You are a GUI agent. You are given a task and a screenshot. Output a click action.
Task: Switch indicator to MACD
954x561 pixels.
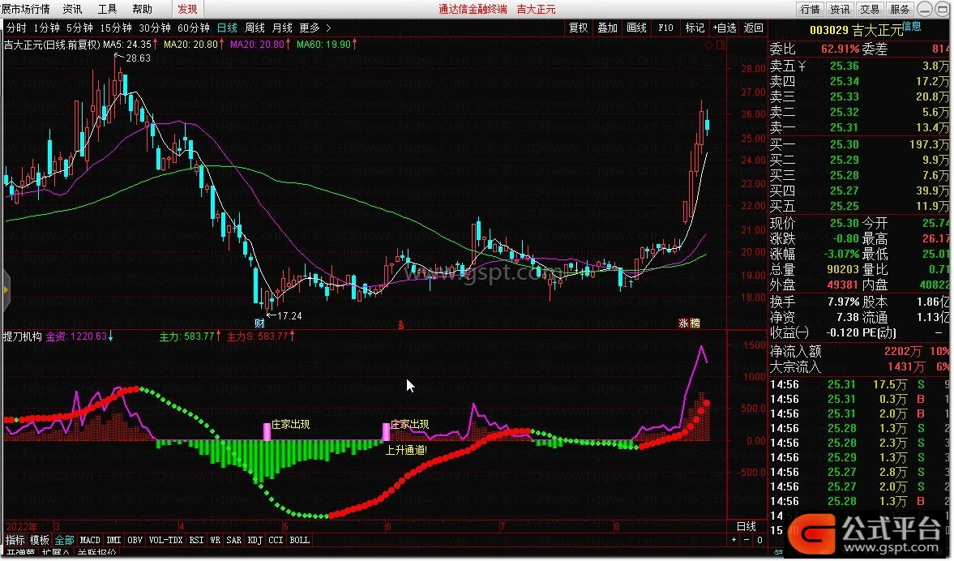tap(90, 540)
